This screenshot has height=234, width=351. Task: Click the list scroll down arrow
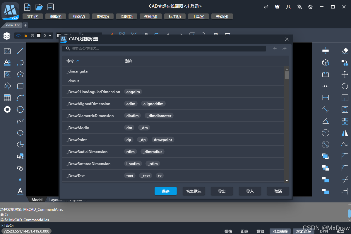click(287, 181)
